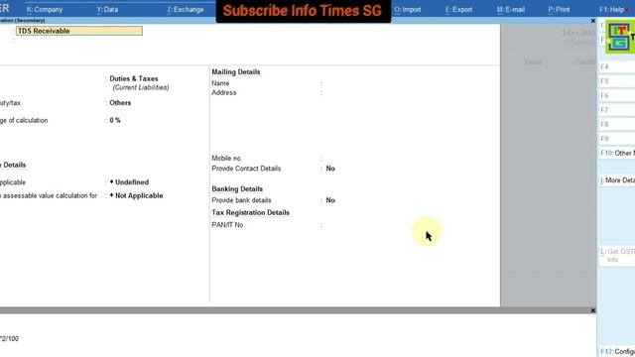
Task: Click the calculator expression ending 2/100
Action: tap(9, 339)
